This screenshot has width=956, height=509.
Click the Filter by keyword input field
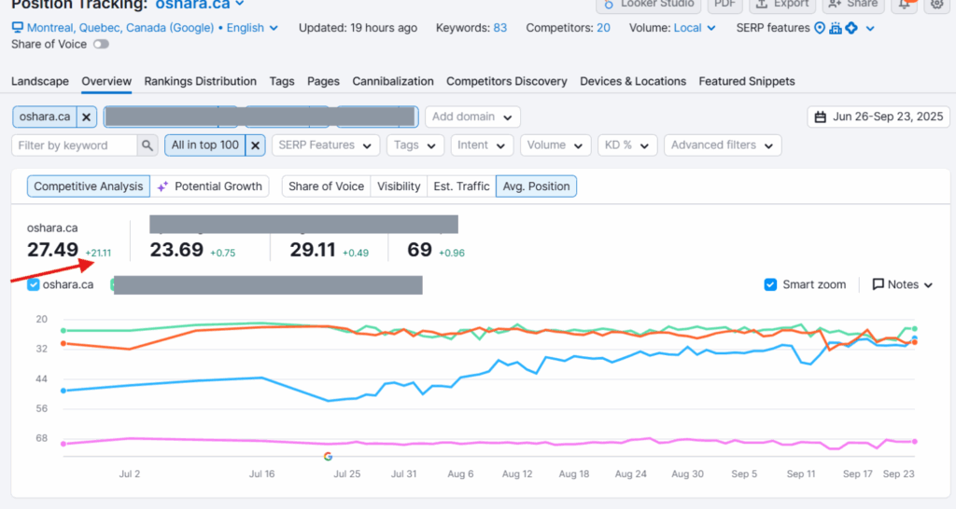75,145
